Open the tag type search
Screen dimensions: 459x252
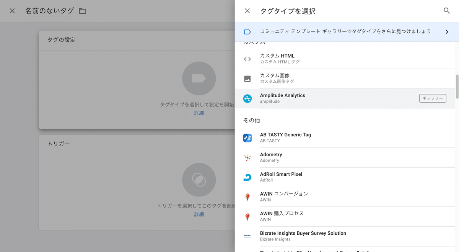point(447,11)
